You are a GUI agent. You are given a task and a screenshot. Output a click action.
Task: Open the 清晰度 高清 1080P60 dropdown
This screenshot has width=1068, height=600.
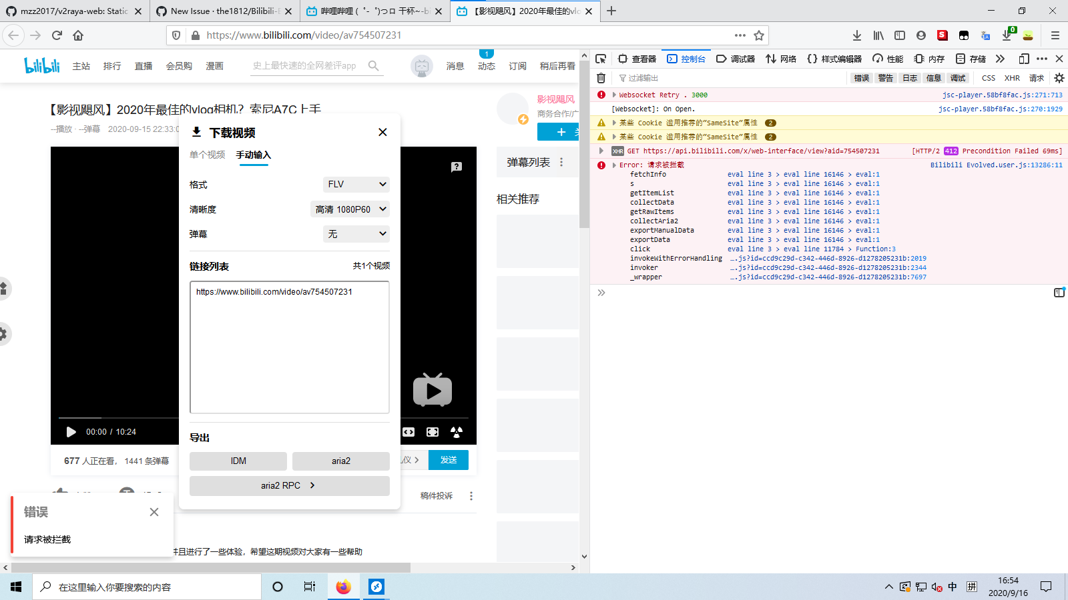[350, 209]
